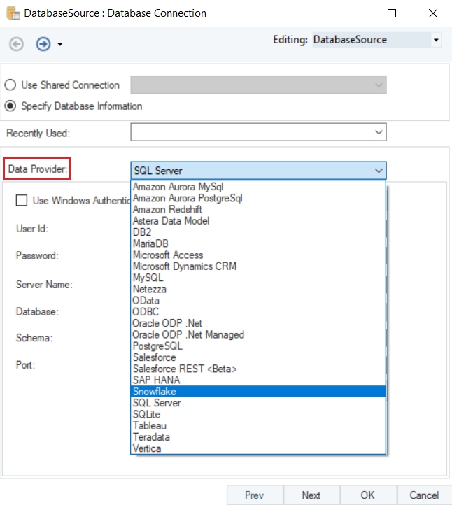Click the Cancel button
Screen dimensions: 452x505
pyautogui.click(x=423, y=495)
